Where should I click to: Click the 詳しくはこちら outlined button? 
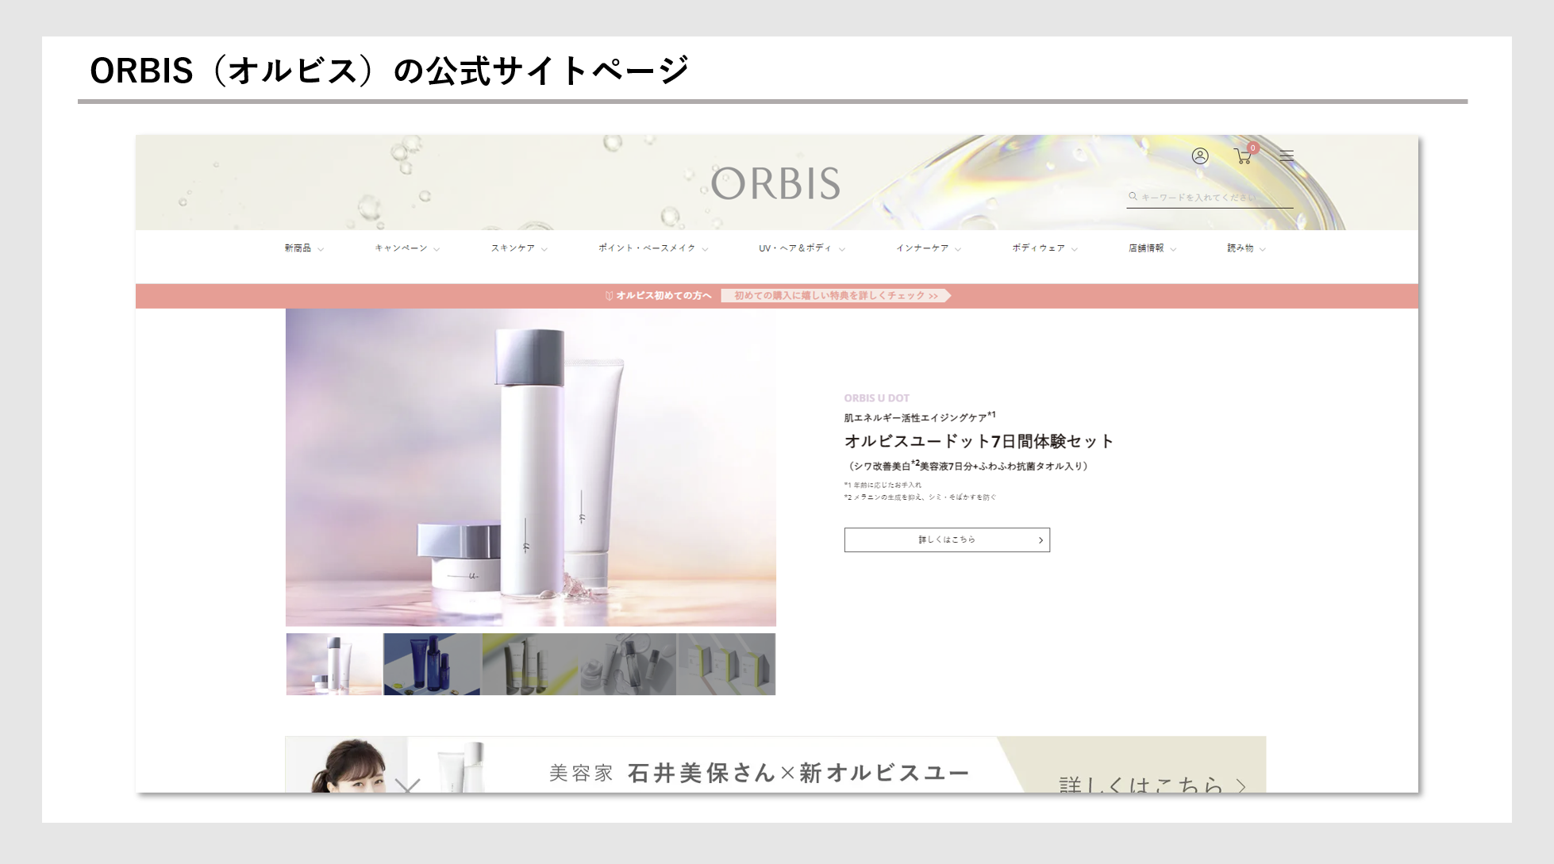tap(947, 540)
